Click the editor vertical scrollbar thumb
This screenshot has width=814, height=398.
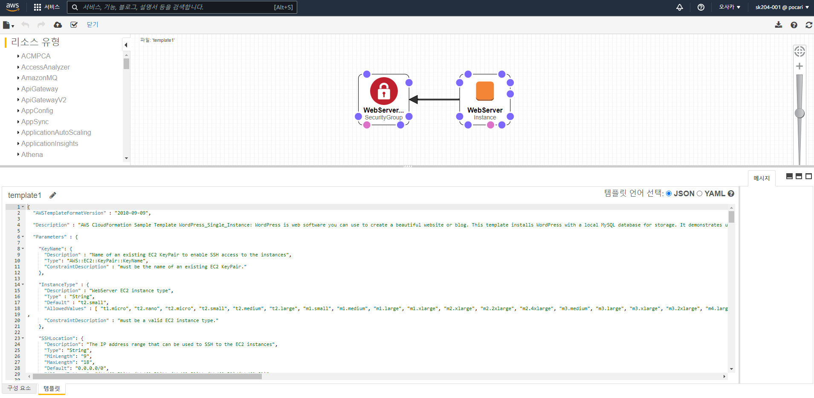731,217
